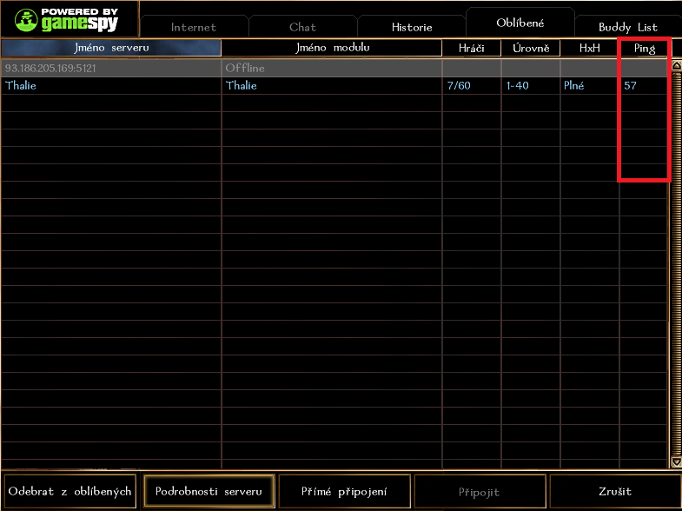
Task: Go to the Historie tab
Action: click(x=412, y=27)
